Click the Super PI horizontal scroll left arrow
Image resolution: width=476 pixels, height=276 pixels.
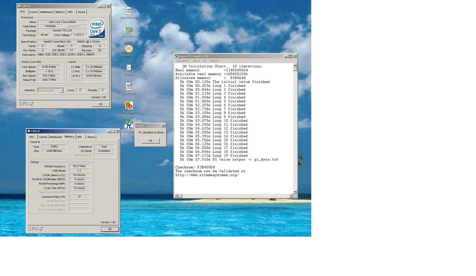pos(176,196)
